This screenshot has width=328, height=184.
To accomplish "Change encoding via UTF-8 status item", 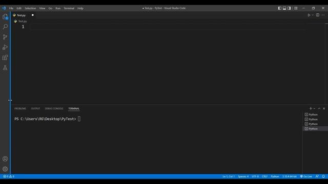I will click(x=255, y=176).
